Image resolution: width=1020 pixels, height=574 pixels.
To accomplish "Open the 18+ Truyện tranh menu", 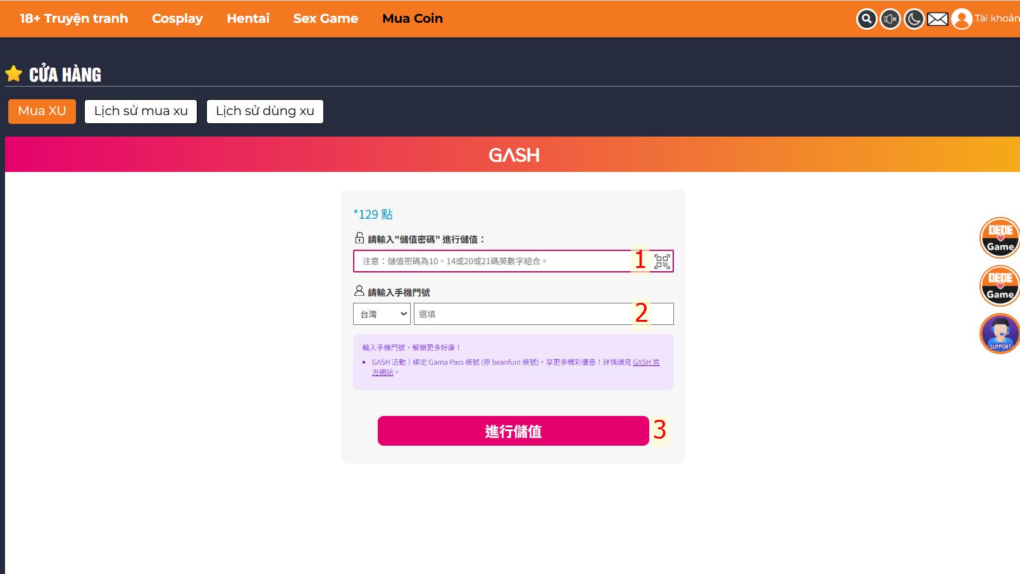I will coord(74,19).
